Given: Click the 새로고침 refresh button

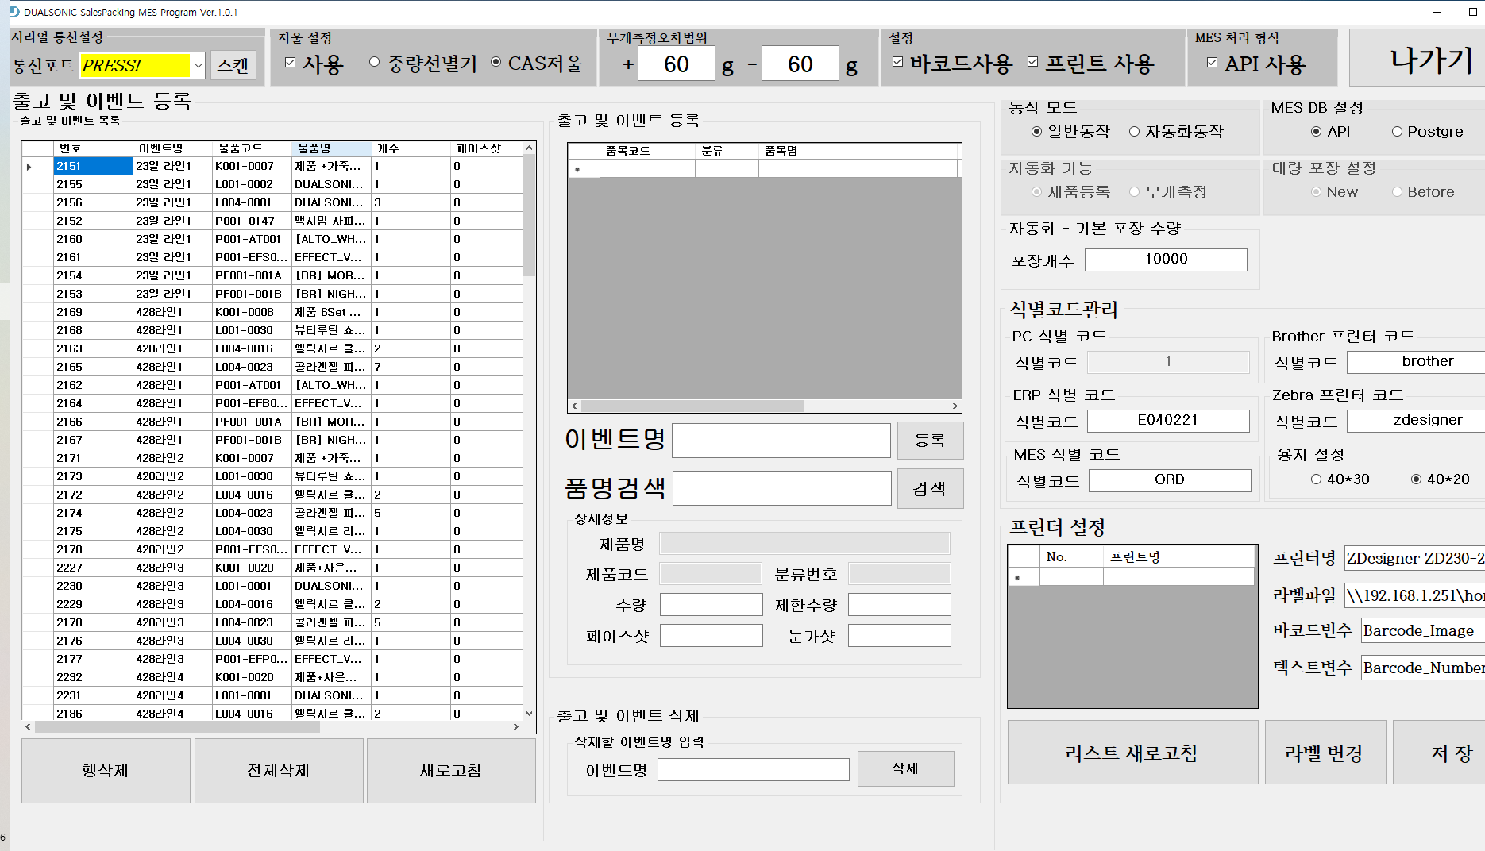Looking at the screenshot, I should click(450, 769).
